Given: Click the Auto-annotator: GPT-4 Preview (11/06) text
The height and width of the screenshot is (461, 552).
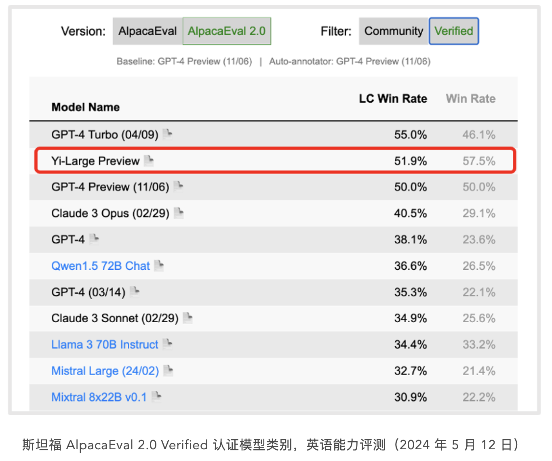Looking at the screenshot, I should pyautogui.click(x=350, y=61).
